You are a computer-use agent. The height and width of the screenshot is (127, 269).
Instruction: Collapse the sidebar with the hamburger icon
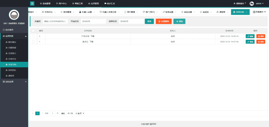pos(32,3)
